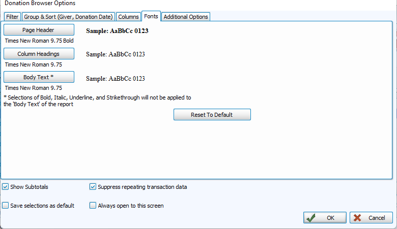Viewport: 397px width, 229px height.
Task: Click the red X icon on Cancel
Action: [357, 218]
